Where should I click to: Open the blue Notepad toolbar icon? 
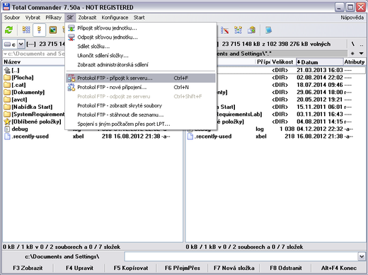268,30
